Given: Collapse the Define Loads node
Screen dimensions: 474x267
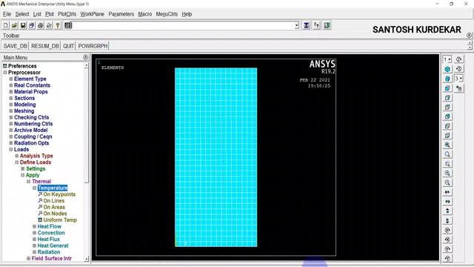Looking at the screenshot, I should [16, 162].
